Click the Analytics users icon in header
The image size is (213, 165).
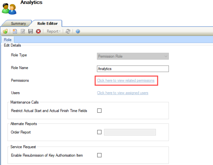(9, 8)
